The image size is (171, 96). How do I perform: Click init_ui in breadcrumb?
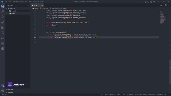point(53,9)
